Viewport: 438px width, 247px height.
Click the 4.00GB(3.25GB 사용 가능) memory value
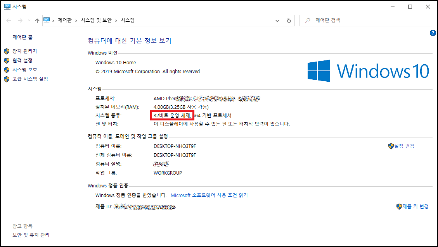point(181,107)
